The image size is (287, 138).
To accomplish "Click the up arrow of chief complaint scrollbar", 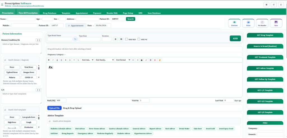I will click(x=39, y=116).
